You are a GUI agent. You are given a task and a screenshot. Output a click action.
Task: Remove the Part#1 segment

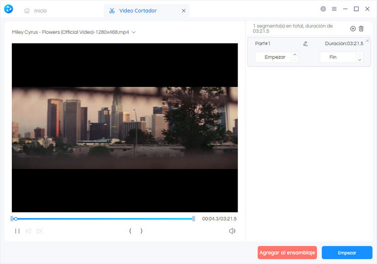(368, 41)
